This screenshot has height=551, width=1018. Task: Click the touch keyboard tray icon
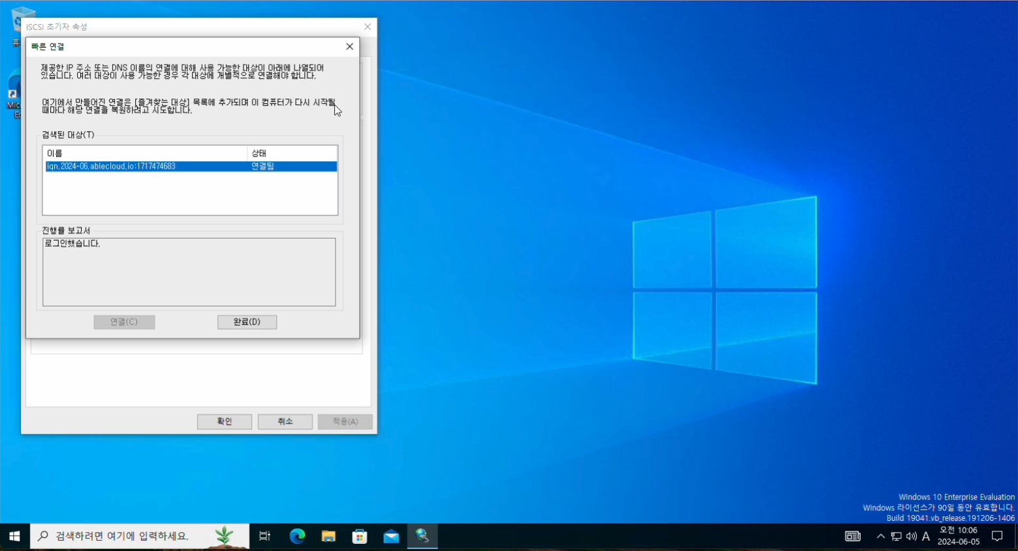pos(853,536)
